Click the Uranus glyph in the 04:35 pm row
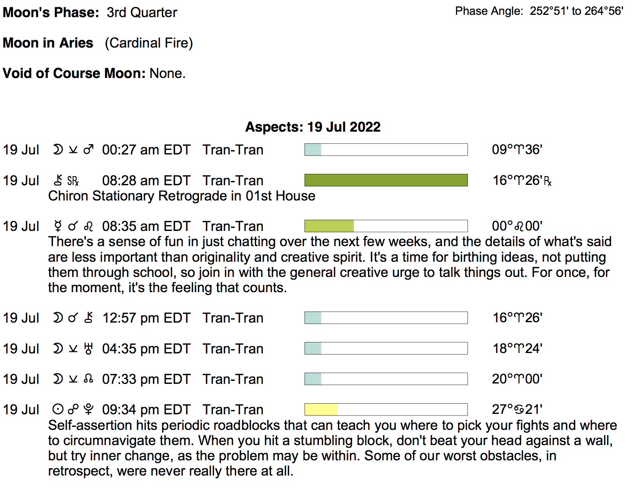 [x=88, y=348]
